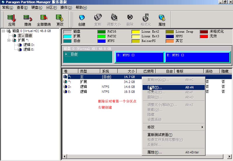
Task: Click the teal 自由 block in disk map
Action: click(88, 57)
